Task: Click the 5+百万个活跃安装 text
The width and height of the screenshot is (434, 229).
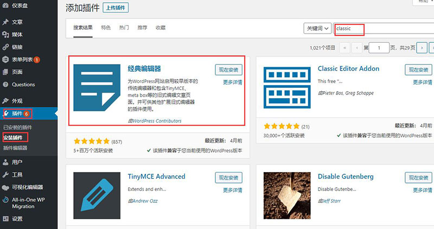Action: (x=93, y=151)
